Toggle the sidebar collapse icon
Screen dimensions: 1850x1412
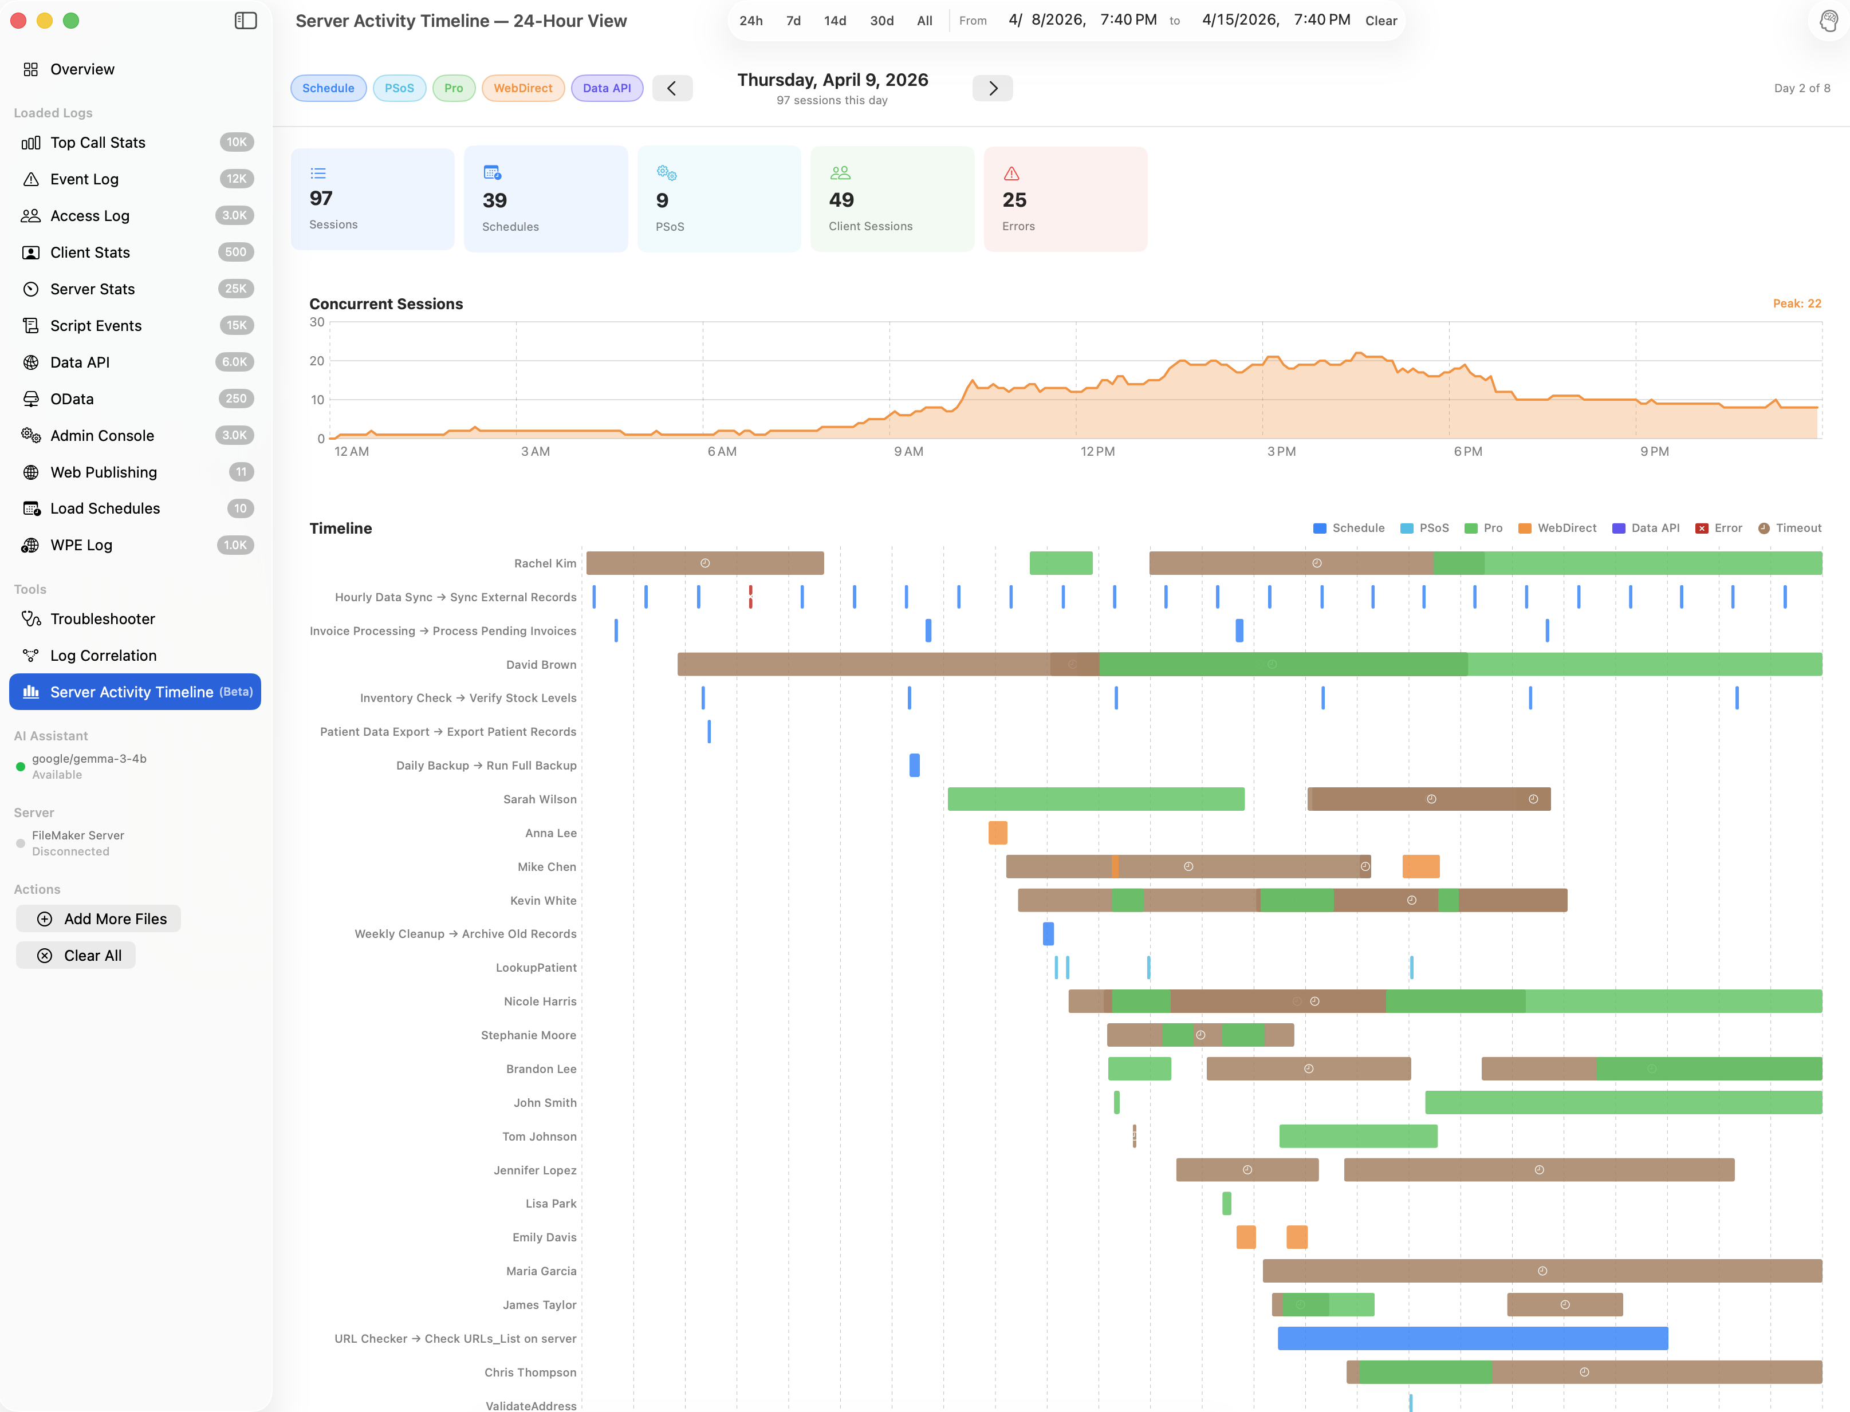pyautogui.click(x=246, y=20)
